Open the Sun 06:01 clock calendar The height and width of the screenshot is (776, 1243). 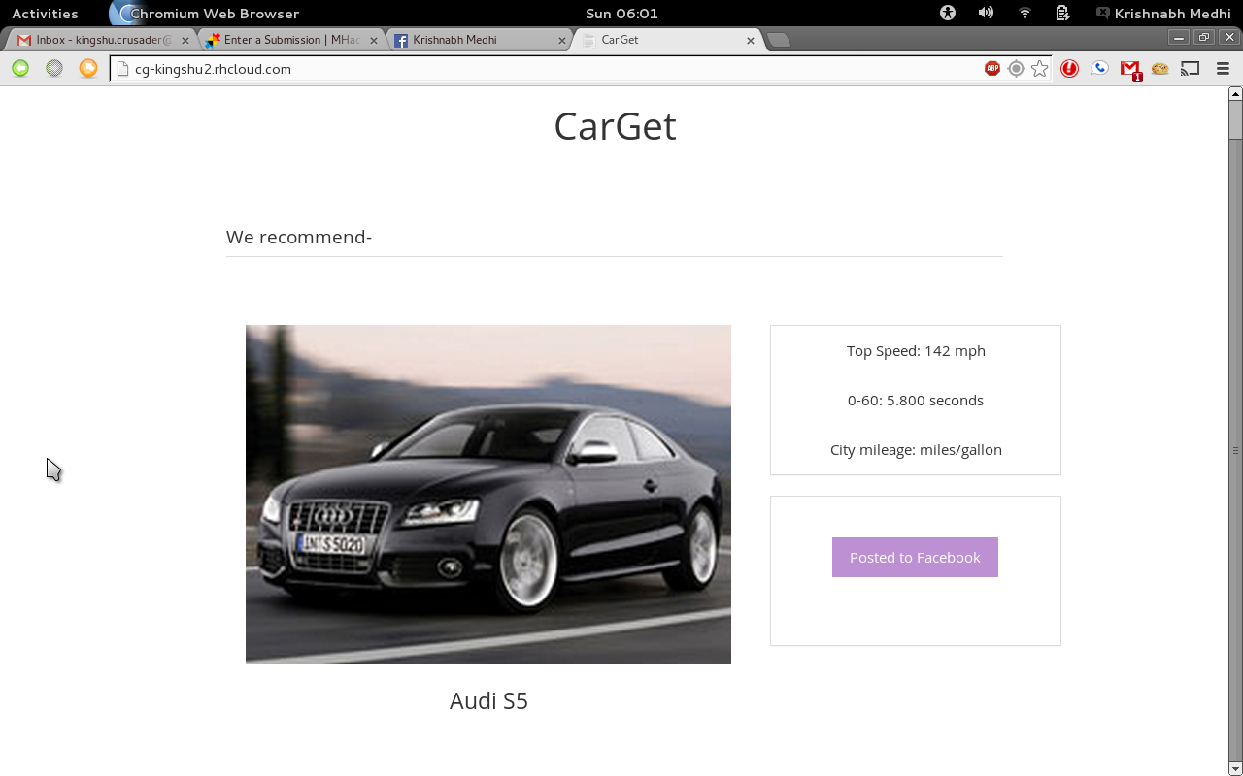click(x=621, y=14)
